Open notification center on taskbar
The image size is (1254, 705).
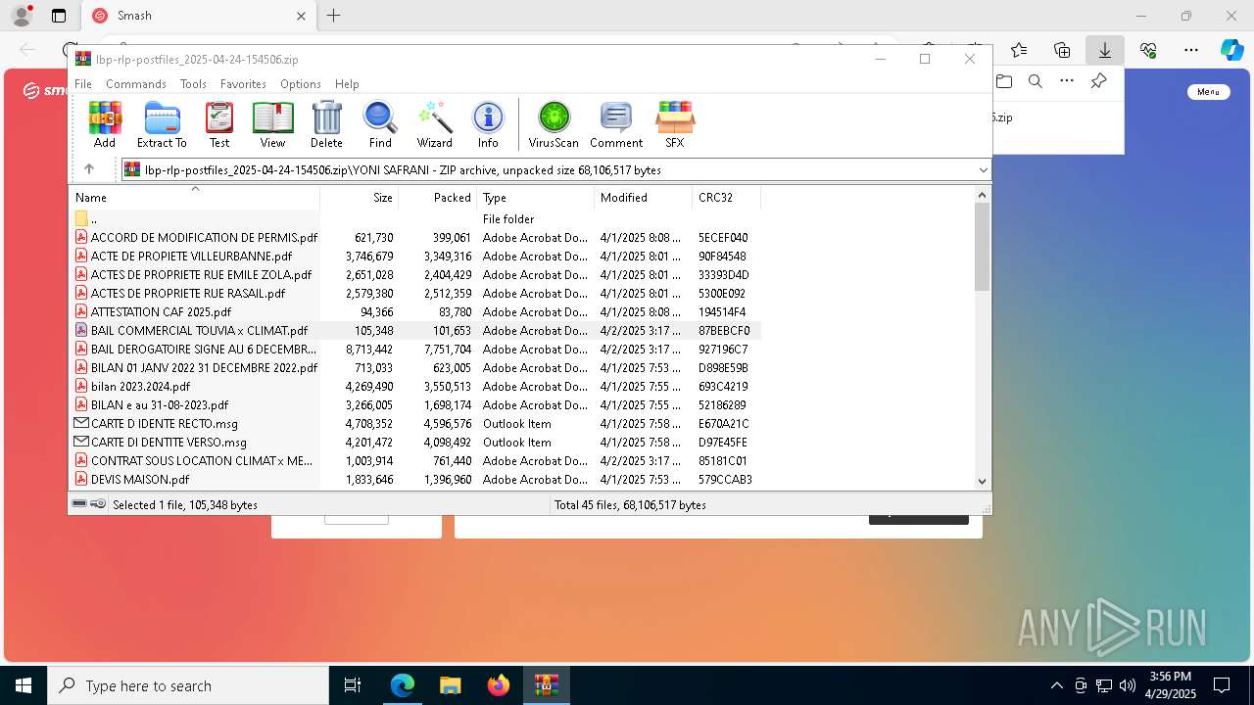[1222, 685]
